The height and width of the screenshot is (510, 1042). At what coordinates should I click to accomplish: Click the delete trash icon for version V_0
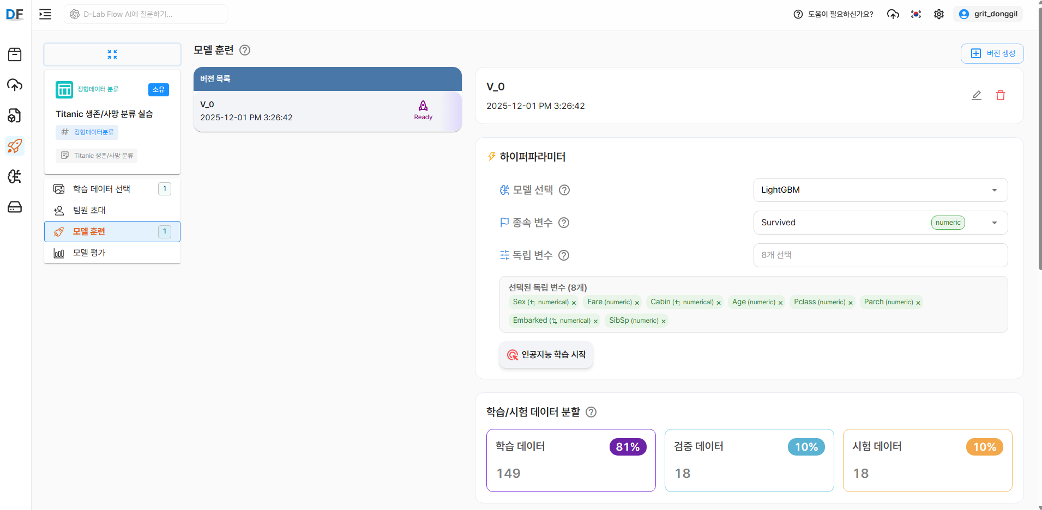(x=1001, y=95)
